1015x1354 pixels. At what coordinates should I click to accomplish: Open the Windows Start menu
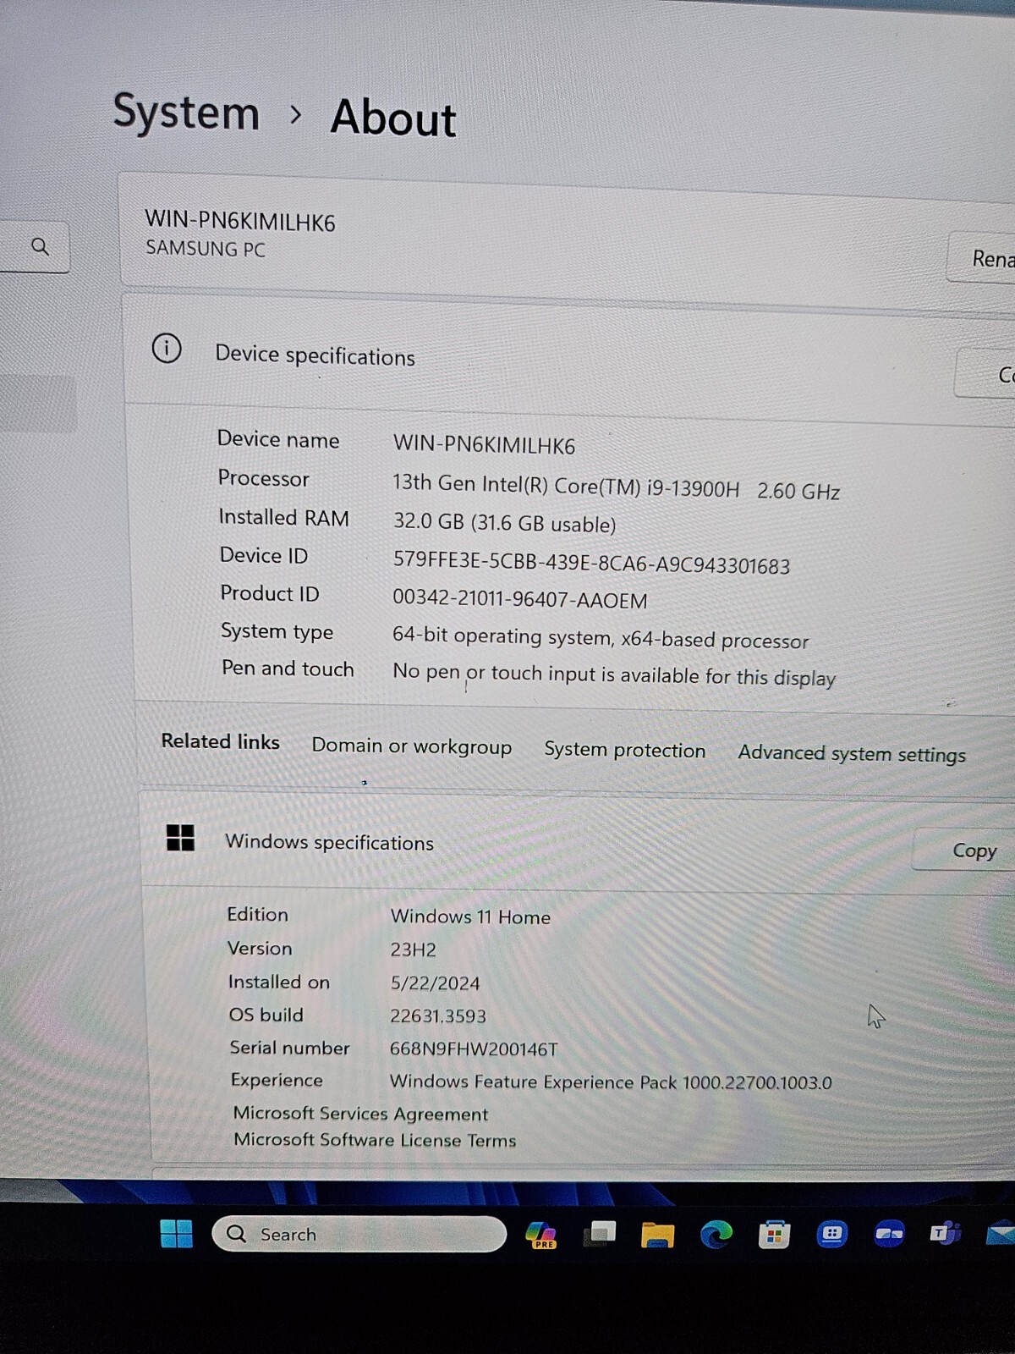[x=176, y=1234]
